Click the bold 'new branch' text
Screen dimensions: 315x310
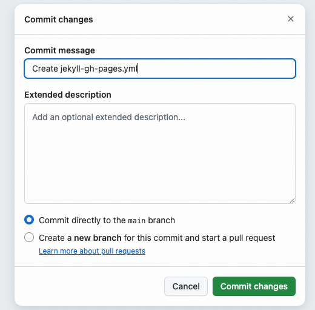pos(98,238)
